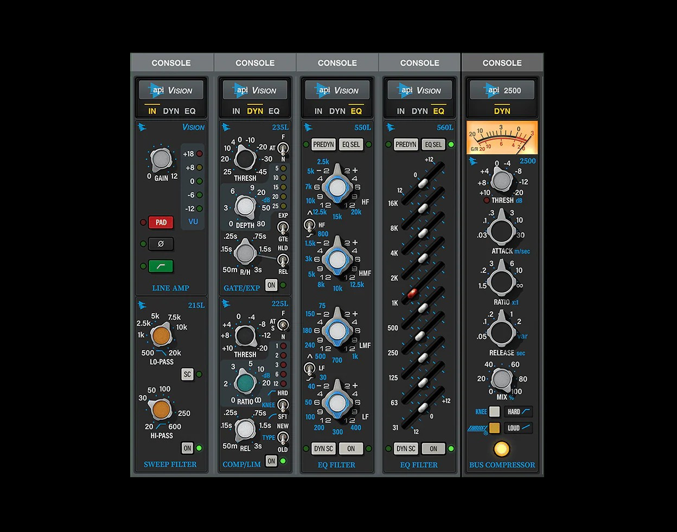Click the DYN SC button on the 560L EQ

pos(405,448)
